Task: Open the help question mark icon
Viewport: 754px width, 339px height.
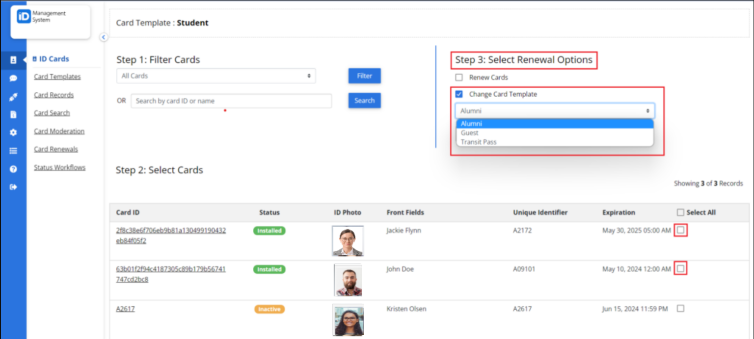Action: pyautogui.click(x=13, y=168)
